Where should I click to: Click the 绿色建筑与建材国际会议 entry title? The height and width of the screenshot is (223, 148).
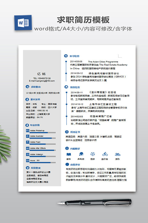pyautogui.click(x=104, y=73)
